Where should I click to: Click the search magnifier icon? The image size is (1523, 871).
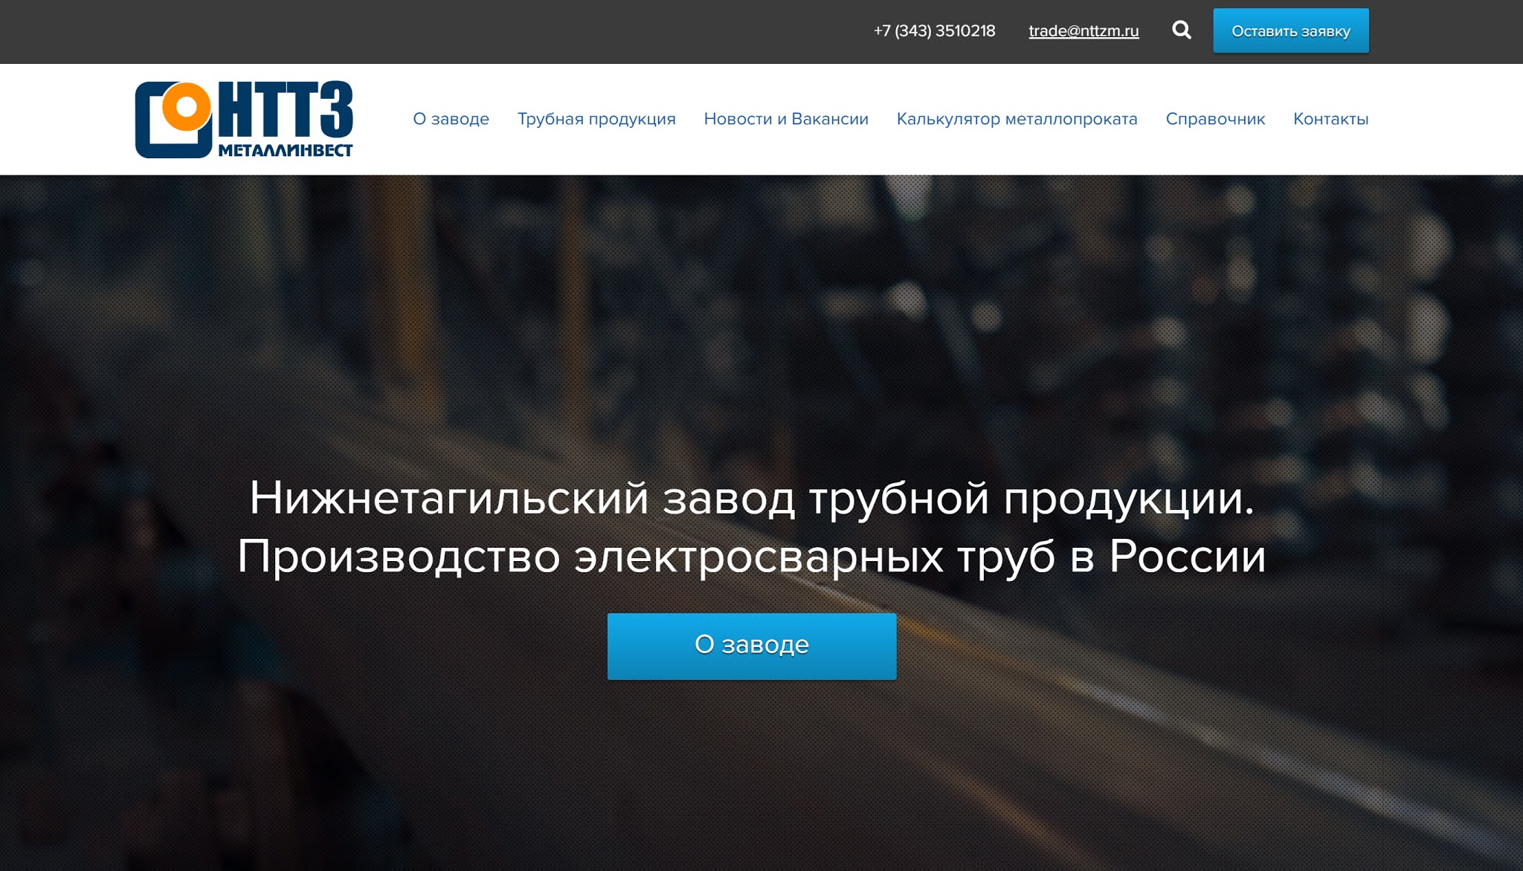point(1181,30)
